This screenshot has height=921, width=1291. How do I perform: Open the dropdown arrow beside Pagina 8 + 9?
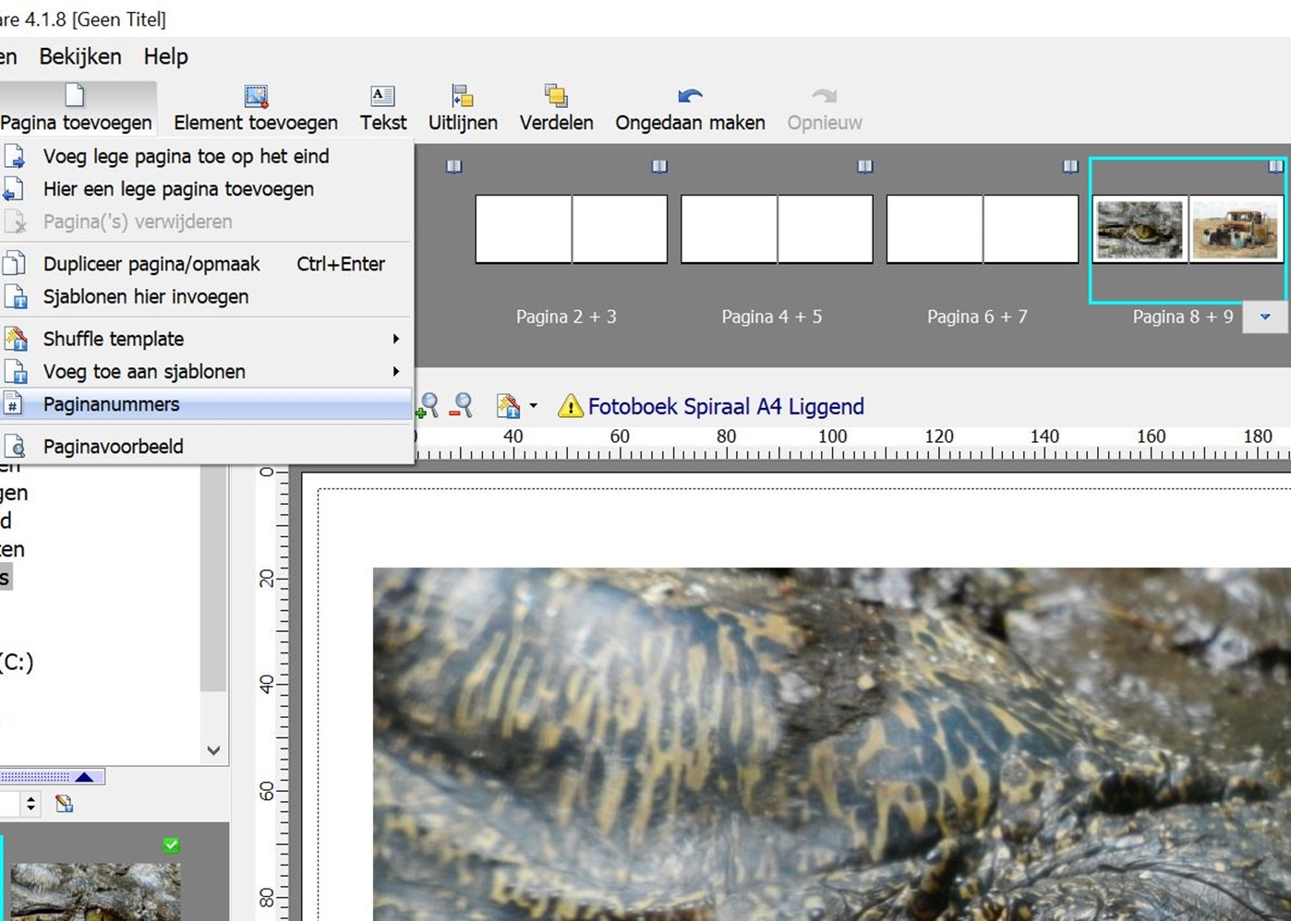[1264, 317]
